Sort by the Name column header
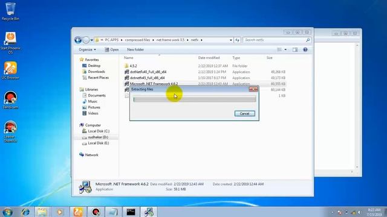The width and height of the screenshot is (387, 217). 129,58
